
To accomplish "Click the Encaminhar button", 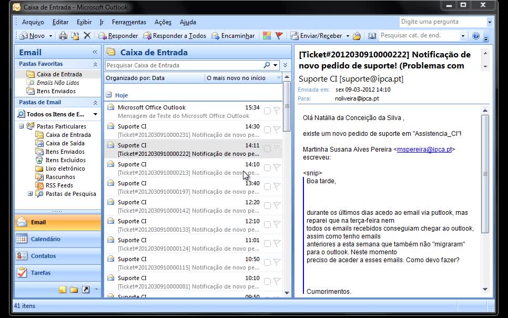I will click(x=233, y=36).
